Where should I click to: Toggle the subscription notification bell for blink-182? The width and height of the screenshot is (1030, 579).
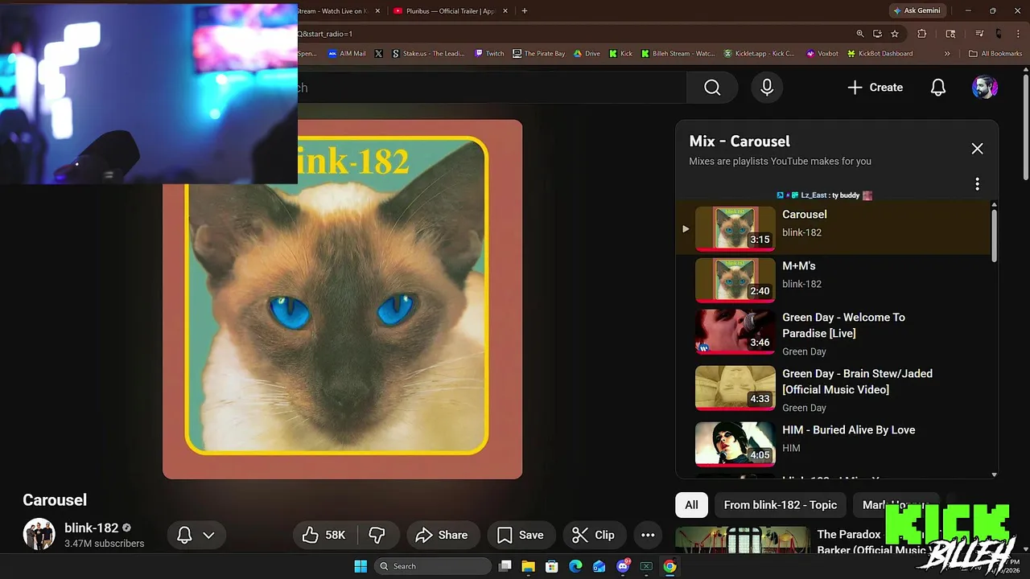[x=184, y=535]
